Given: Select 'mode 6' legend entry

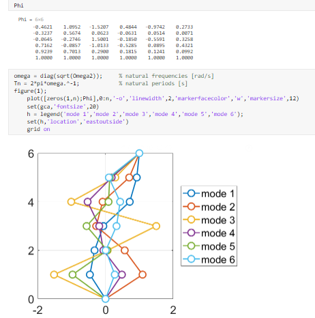Looking at the screenshot, I should click(209, 259).
